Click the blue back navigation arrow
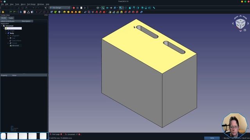This screenshot has width=250, height=140. (x=107, y=8)
